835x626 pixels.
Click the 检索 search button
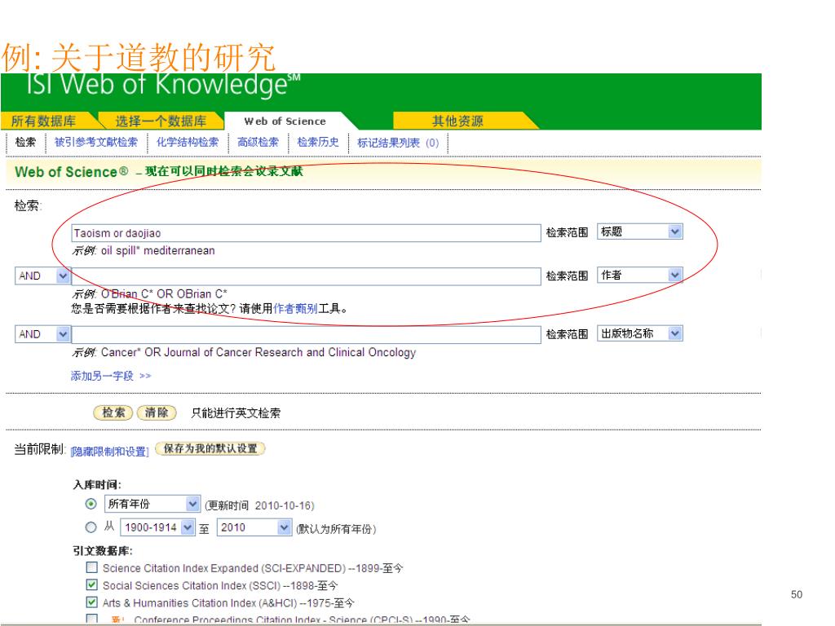coord(113,412)
